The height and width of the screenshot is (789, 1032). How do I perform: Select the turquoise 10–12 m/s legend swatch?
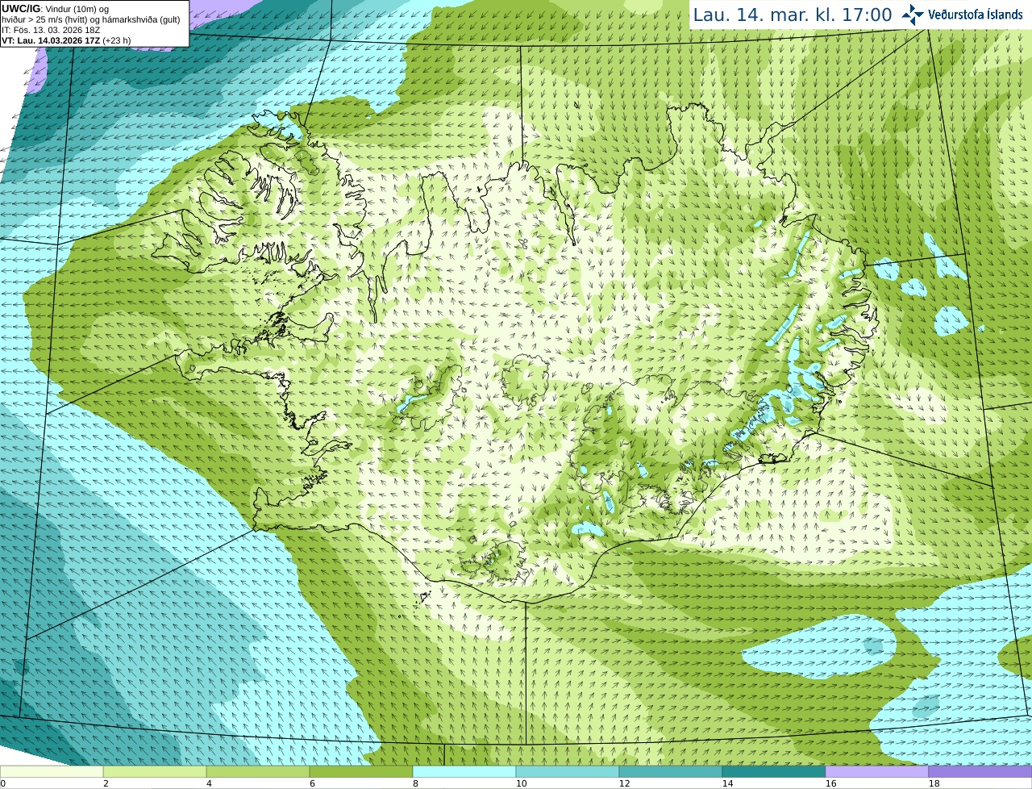point(568,772)
